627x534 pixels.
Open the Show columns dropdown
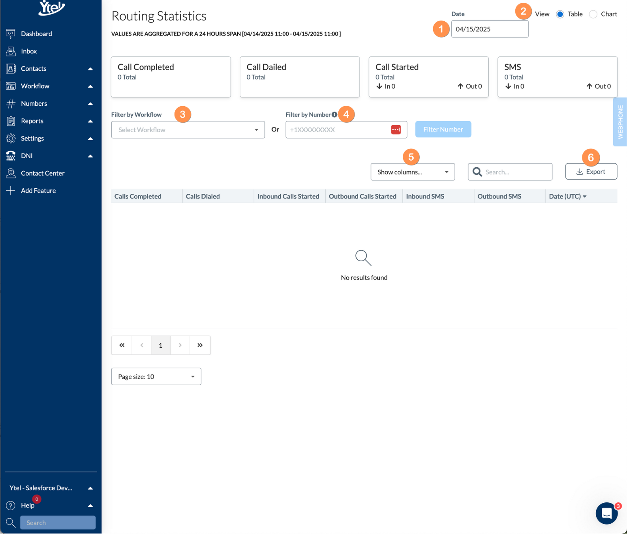413,172
